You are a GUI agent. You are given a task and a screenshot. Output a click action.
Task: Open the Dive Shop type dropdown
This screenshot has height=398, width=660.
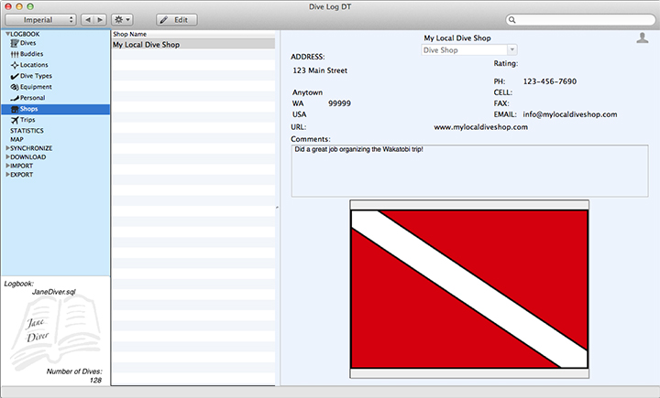[468, 50]
